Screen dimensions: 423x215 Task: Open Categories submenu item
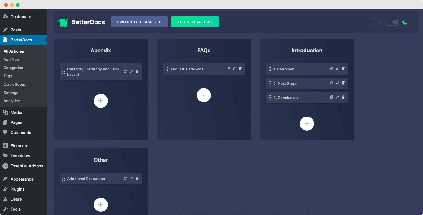click(x=13, y=68)
